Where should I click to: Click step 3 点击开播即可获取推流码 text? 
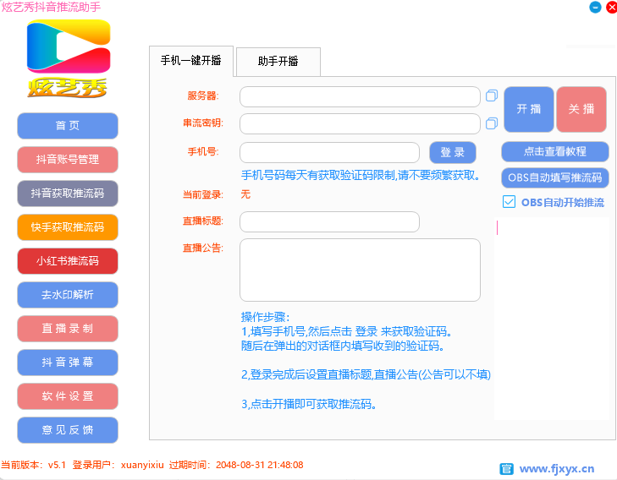coord(309,404)
